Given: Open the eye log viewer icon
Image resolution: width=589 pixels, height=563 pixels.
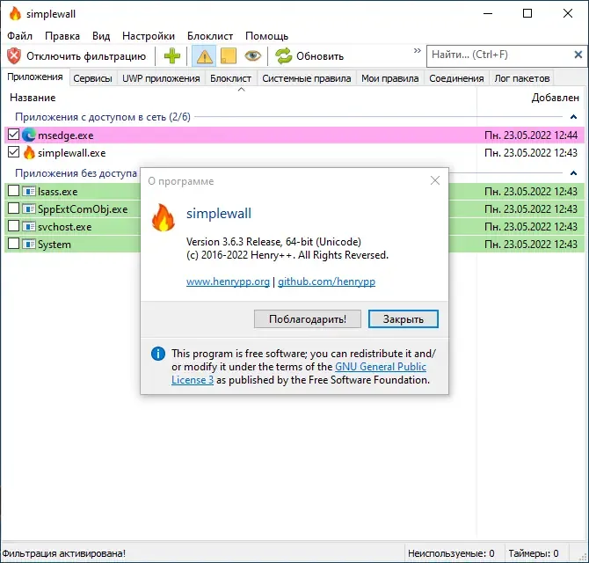Looking at the screenshot, I should coord(252,56).
